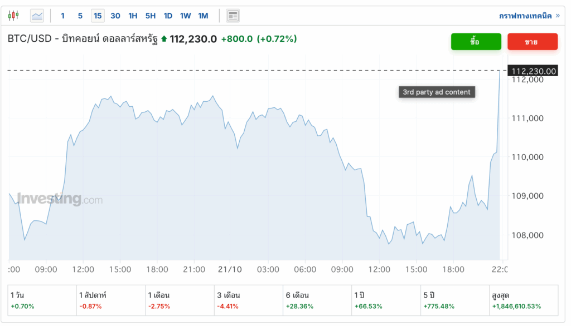Click the green up arrow beside price
The width and height of the screenshot is (571, 326).
click(x=164, y=39)
